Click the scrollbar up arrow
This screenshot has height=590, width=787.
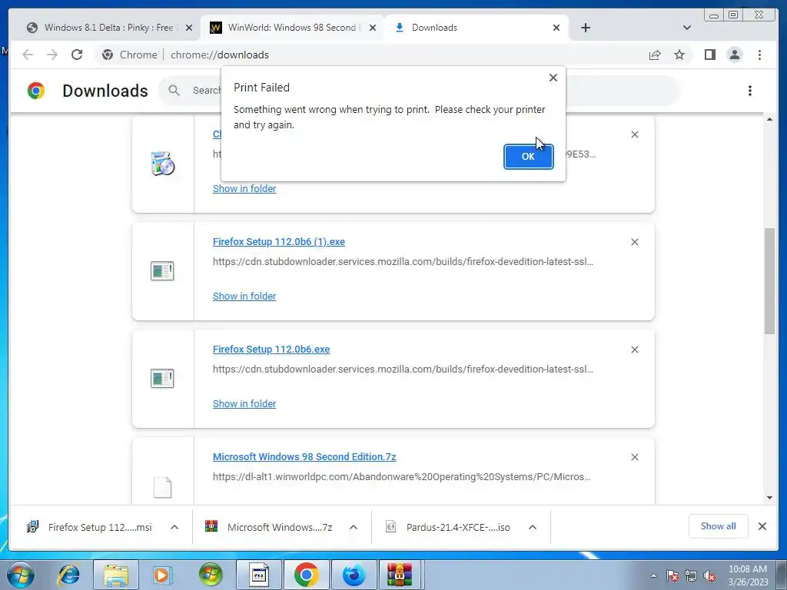coord(769,119)
